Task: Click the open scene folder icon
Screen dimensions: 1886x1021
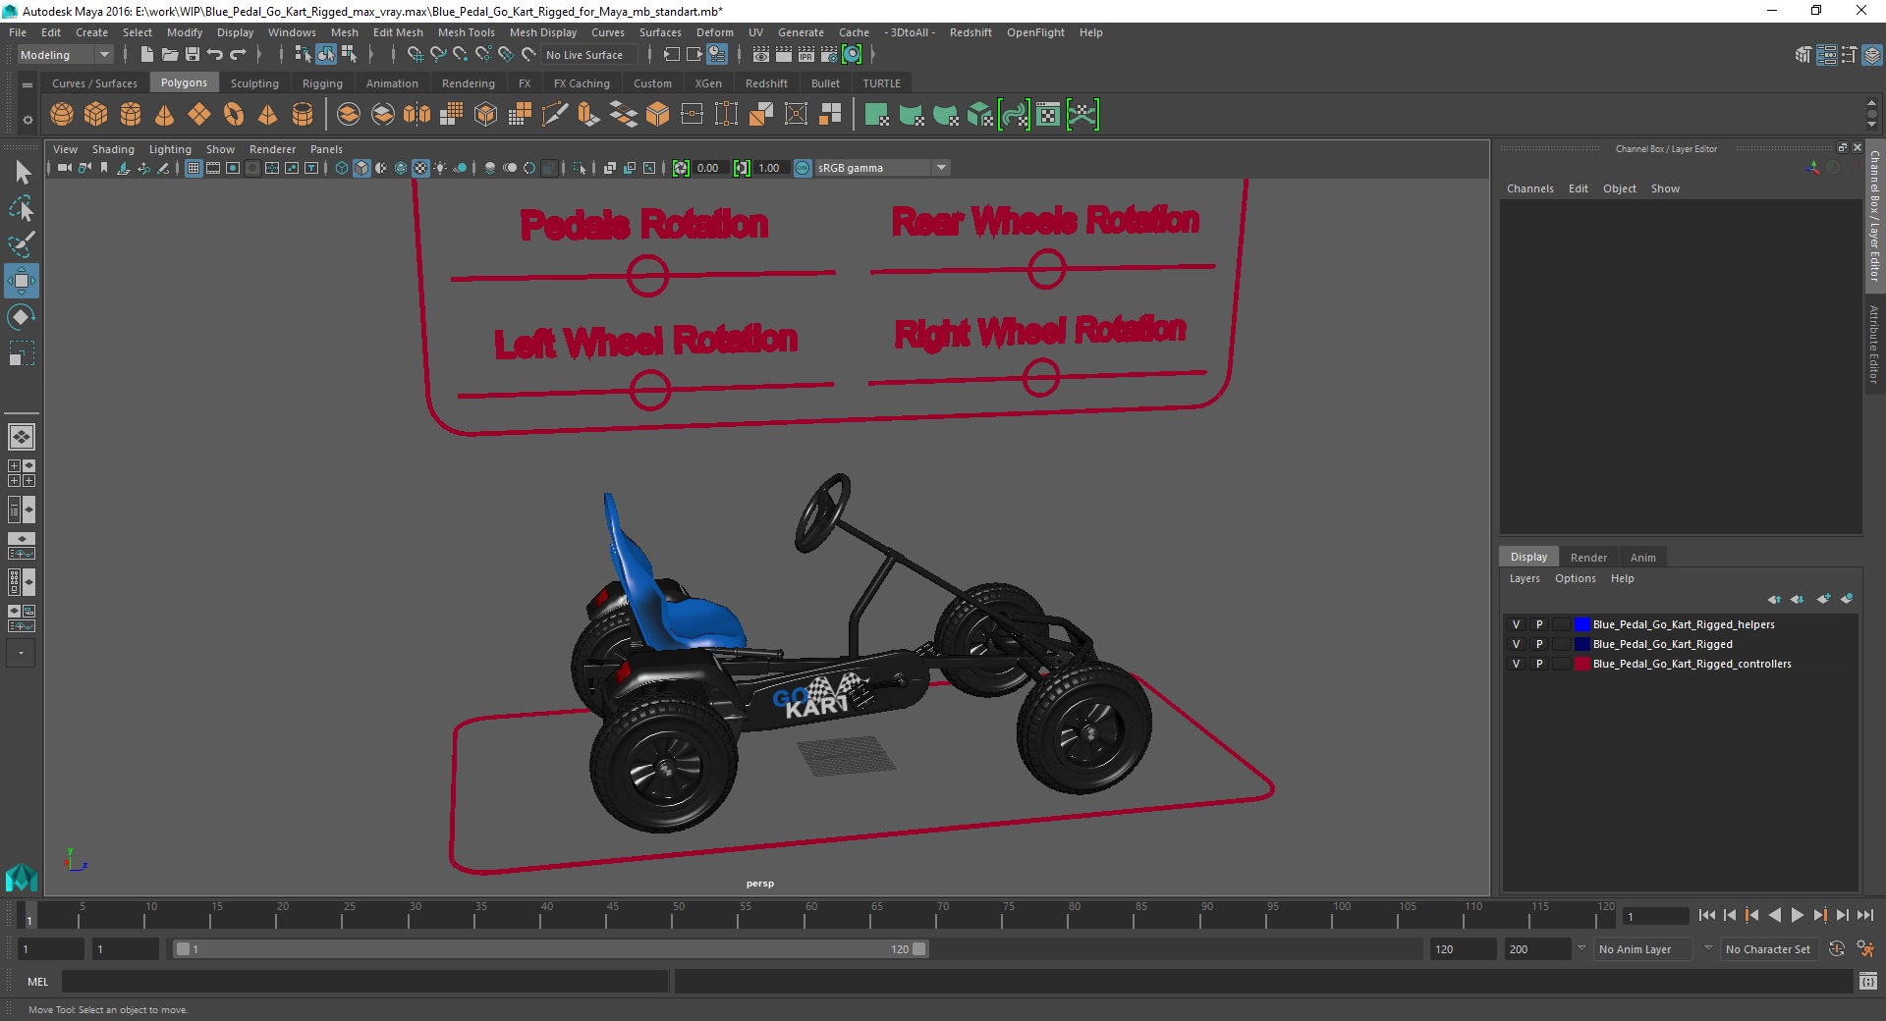Action: tap(169, 55)
